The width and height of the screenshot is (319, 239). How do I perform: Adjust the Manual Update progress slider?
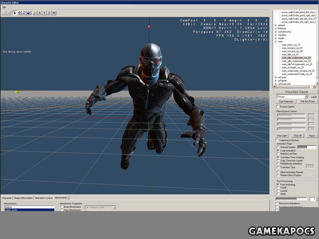click(307, 147)
